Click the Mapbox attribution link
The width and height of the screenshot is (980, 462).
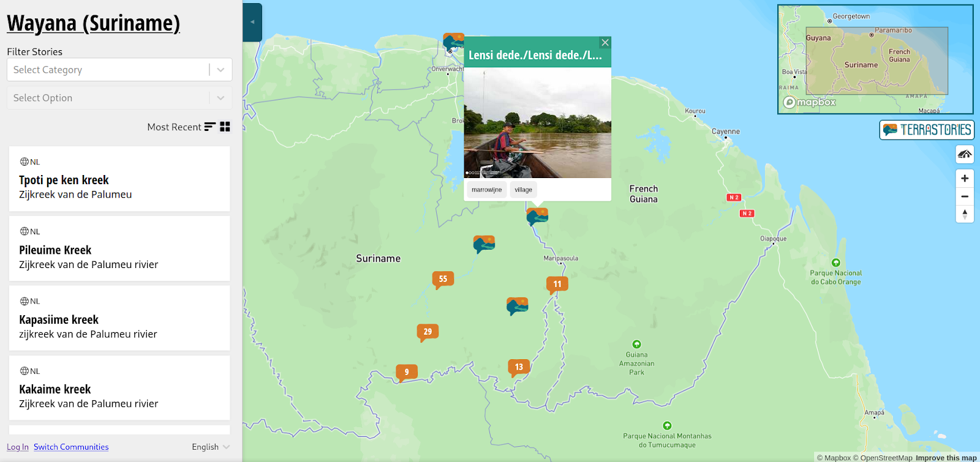tap(834, 458)
